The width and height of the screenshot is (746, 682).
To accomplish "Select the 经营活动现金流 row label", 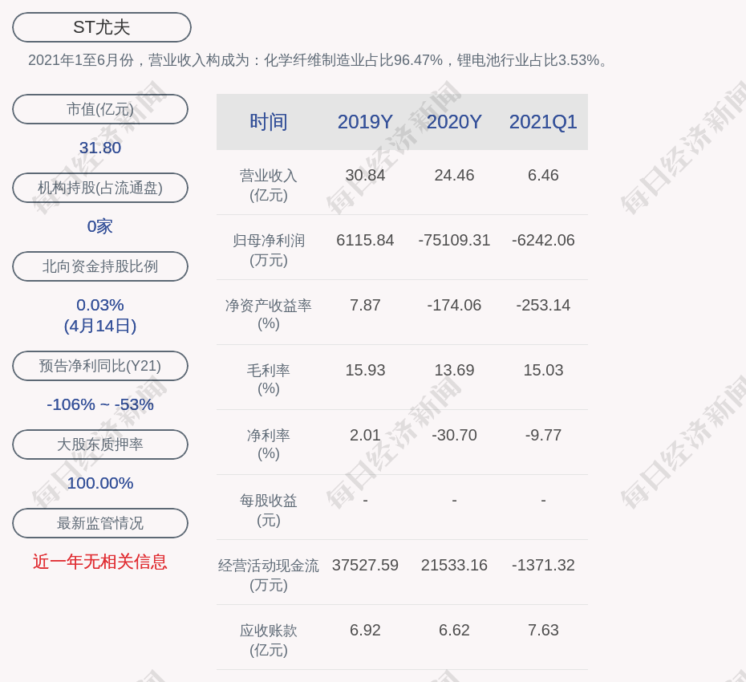I will coord(269,574).
